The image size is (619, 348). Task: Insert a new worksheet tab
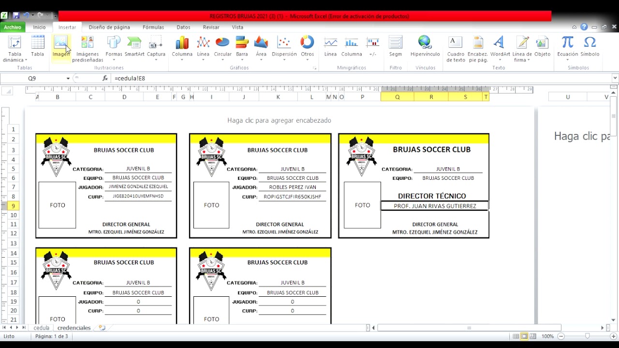tap(102, 328)
